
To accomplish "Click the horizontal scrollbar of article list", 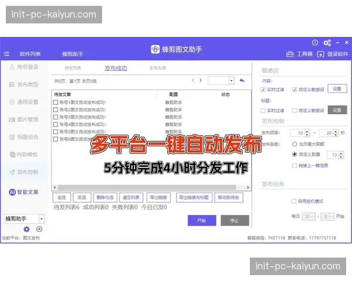I will coord(147,187).
